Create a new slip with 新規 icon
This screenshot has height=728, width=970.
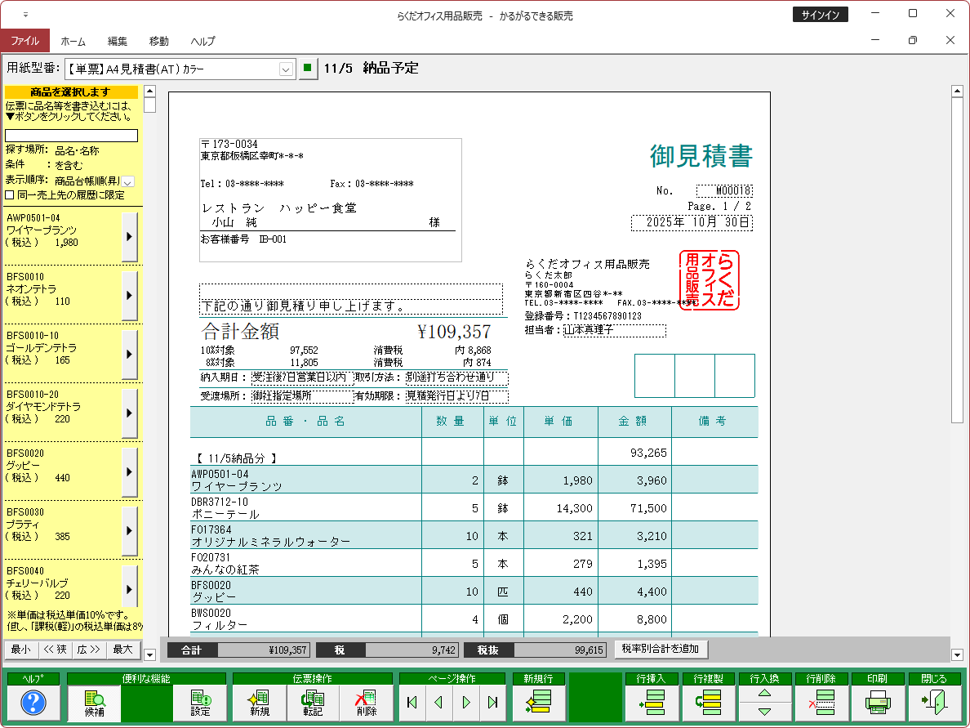click(x=260, y=702)
